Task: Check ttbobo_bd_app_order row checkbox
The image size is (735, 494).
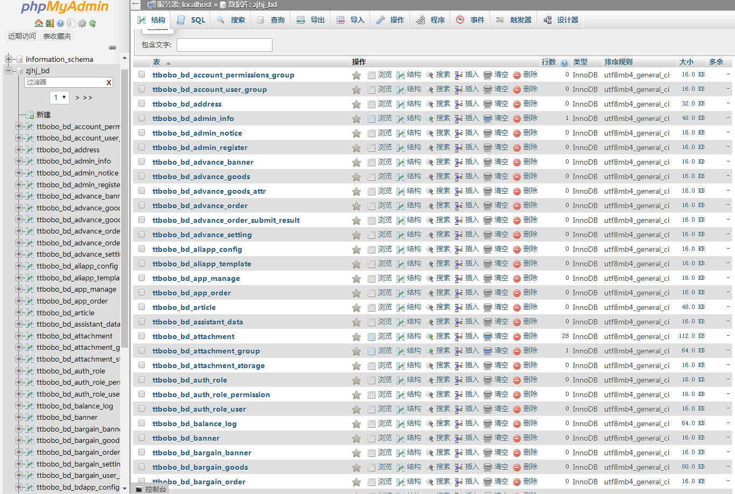Action: click(x=142, y=292)
